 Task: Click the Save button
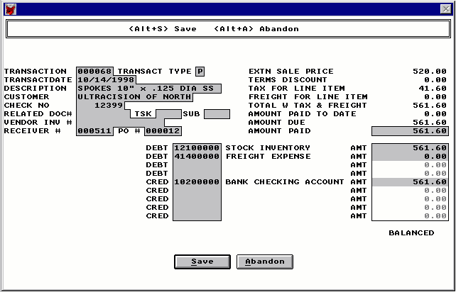[x=202, y=262]
